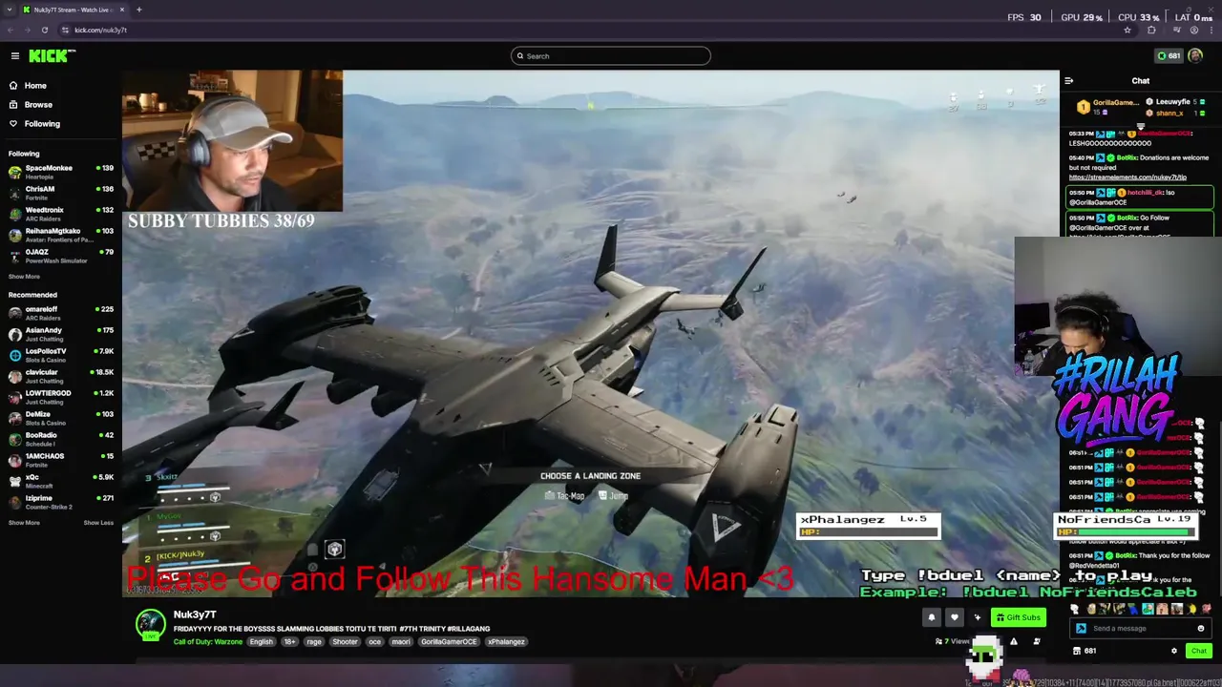1222x687 pixels.
Task: Click the search box
Action: (611, 56)
